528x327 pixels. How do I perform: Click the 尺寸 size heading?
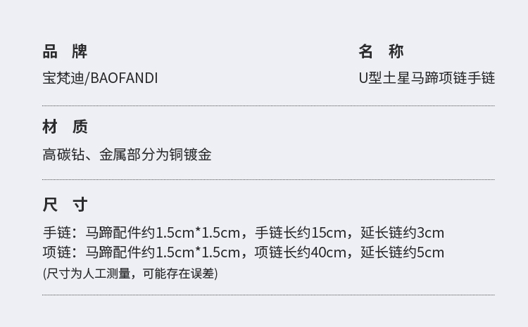pos(64,205)
